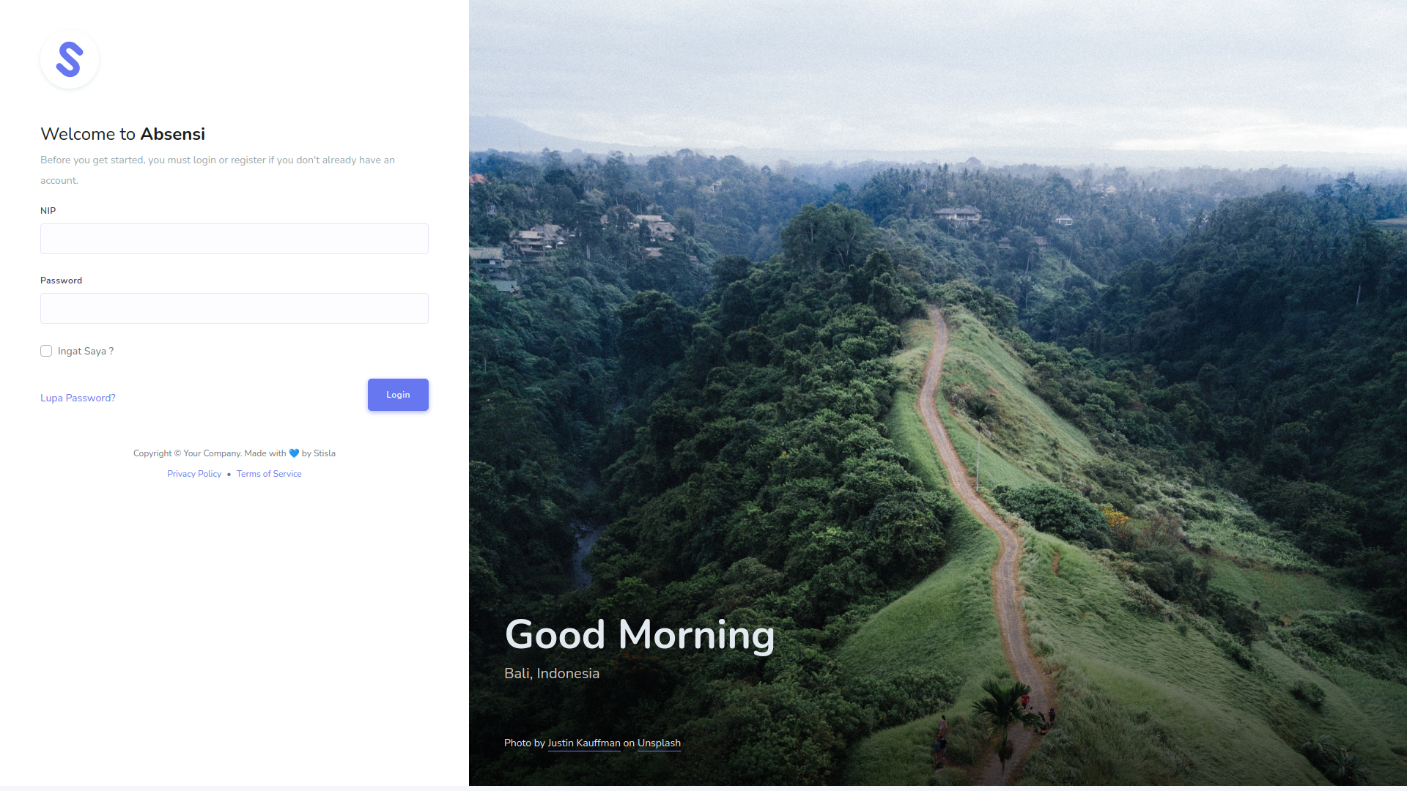Click the Welcome to Absensi heading

click(x=123, y=134)
